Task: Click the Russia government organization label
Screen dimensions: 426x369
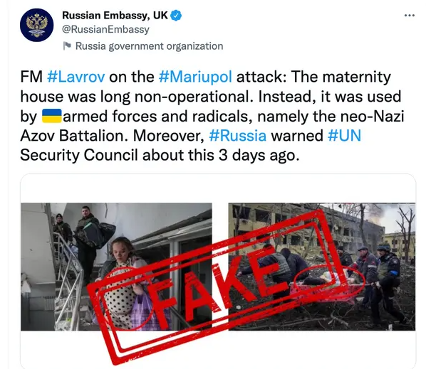Action: (149, 46)
